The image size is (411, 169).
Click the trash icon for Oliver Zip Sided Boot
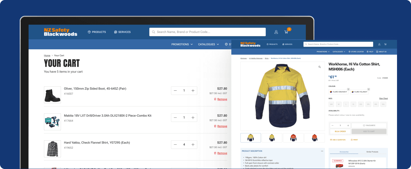215,99
